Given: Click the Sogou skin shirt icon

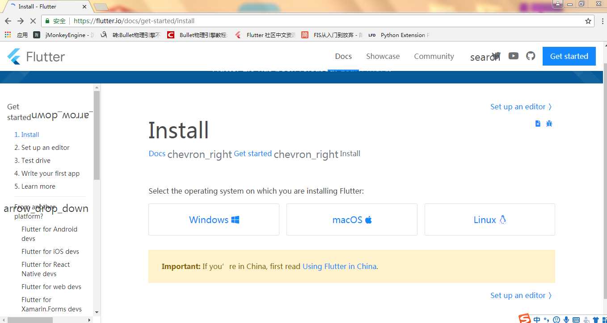Looking at the screenshot, I should pos(595,320).
